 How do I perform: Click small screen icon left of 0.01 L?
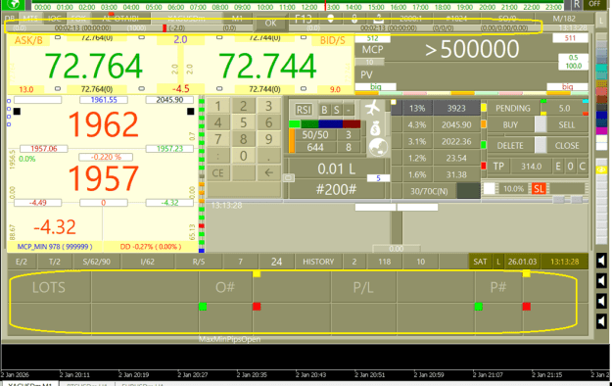tap(289, 178)
